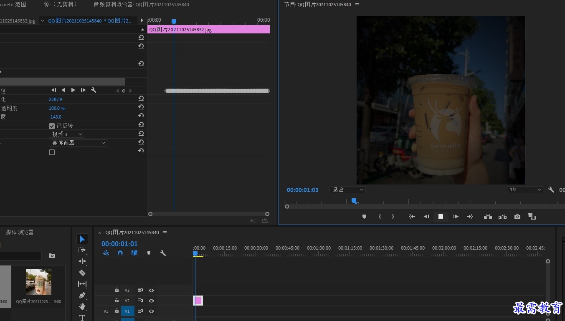Track selected mask forward
Image resolution: width=565 pixels, height=321 pixels.
tap(73, 90)
